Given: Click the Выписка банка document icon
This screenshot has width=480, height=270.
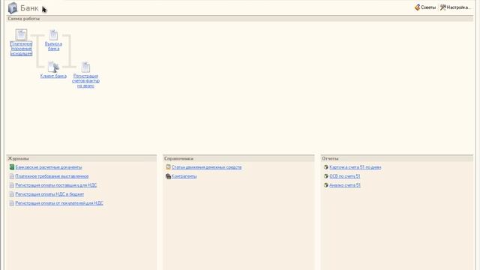Looking at the screenshot, I should point(53,35).
